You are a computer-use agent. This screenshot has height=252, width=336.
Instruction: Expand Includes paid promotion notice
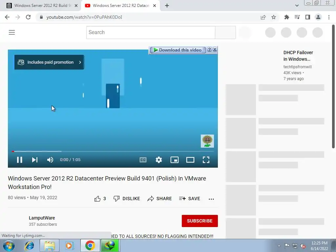(49, 62)
